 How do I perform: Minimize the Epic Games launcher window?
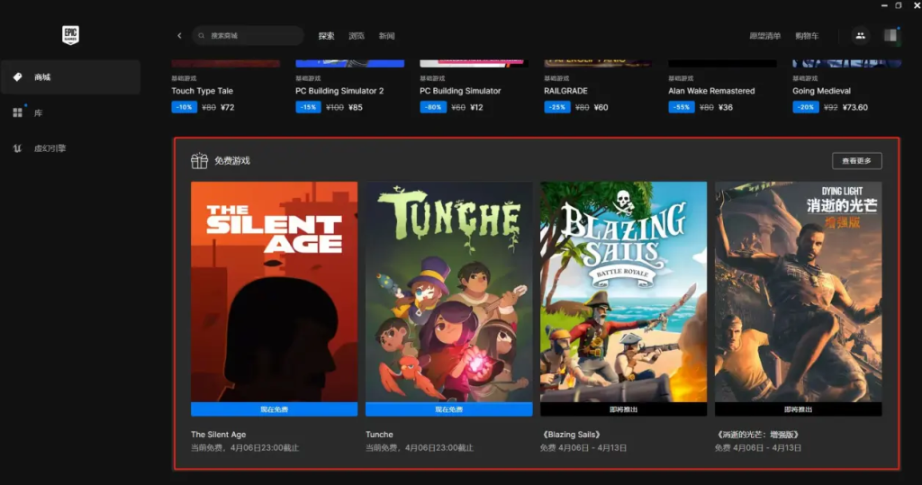[x=884, y=5]
